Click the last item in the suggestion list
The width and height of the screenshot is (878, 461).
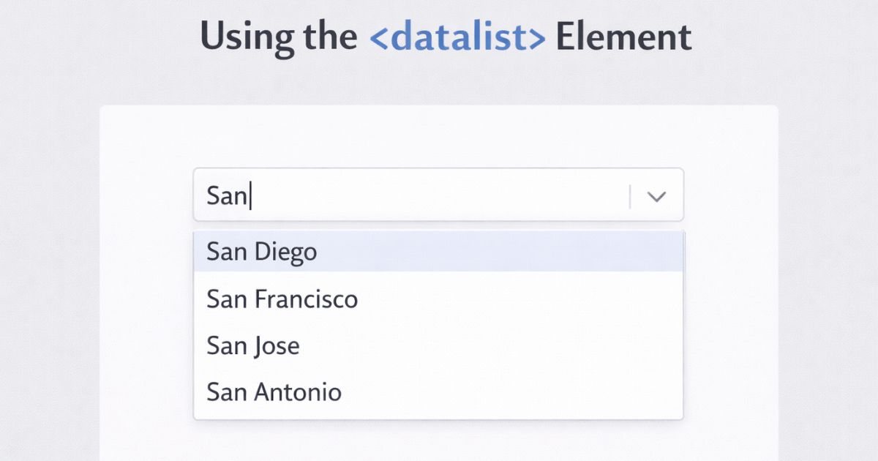click(x=438, y=392)
